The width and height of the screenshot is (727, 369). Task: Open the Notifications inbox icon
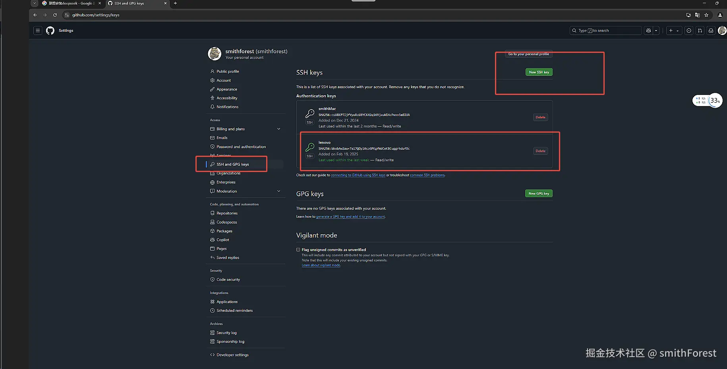[711, 31]
